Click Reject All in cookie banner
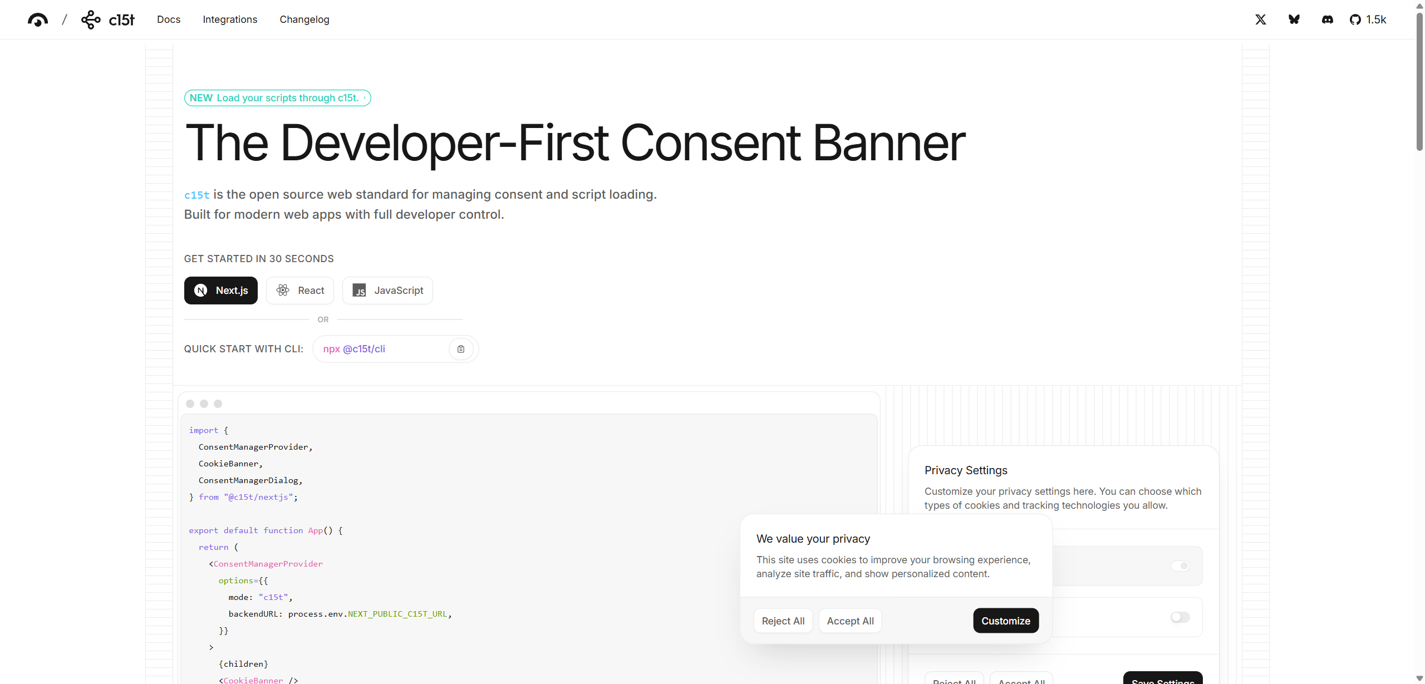1425x684 pixels. [783, 621]
